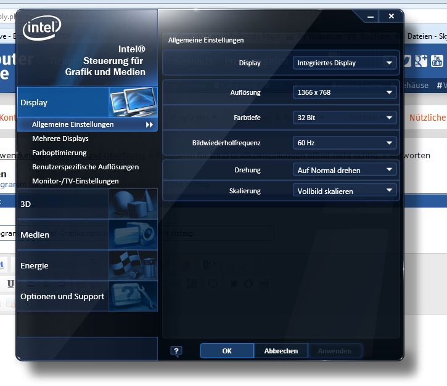Click Nützliche link in the browser page
Screen dimensions: 447x386
[x=427, y=118]
